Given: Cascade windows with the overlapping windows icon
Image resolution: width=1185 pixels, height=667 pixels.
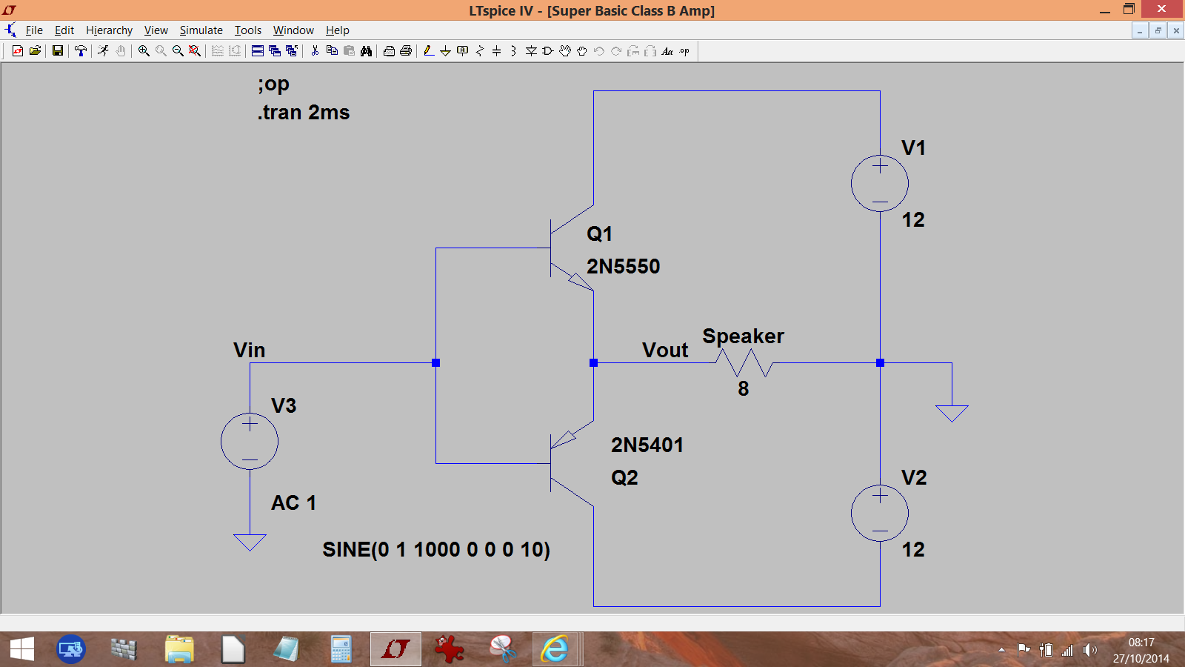Looking at the screenshot, I should tap(275, 51).
